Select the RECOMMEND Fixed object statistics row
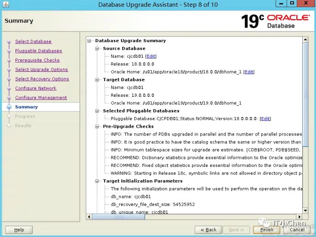 [206, 166]
